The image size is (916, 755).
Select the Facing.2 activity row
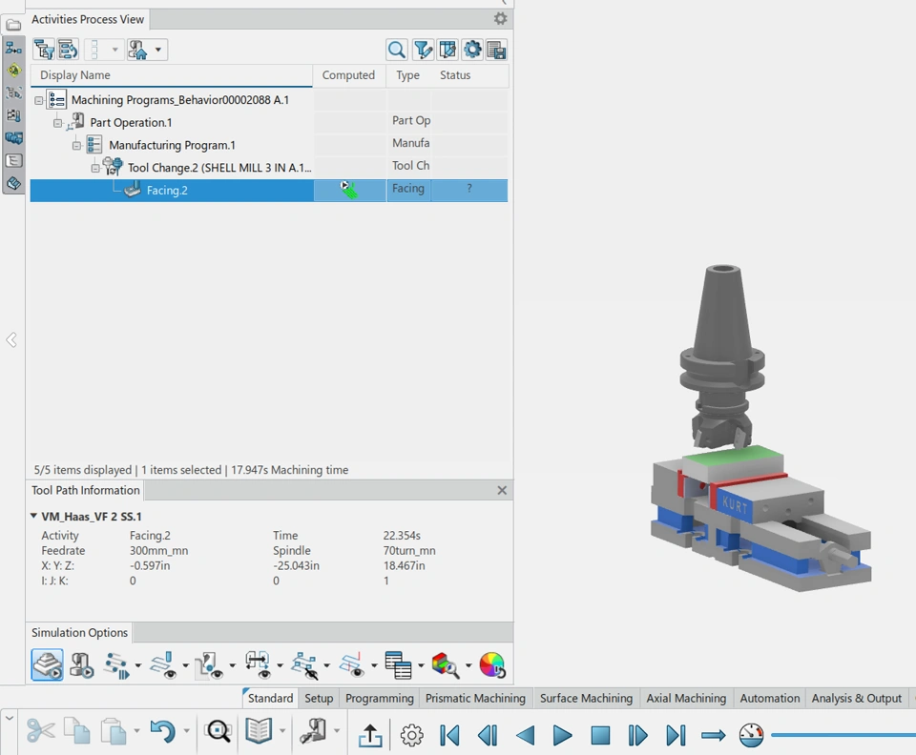(x=269, y=191)
